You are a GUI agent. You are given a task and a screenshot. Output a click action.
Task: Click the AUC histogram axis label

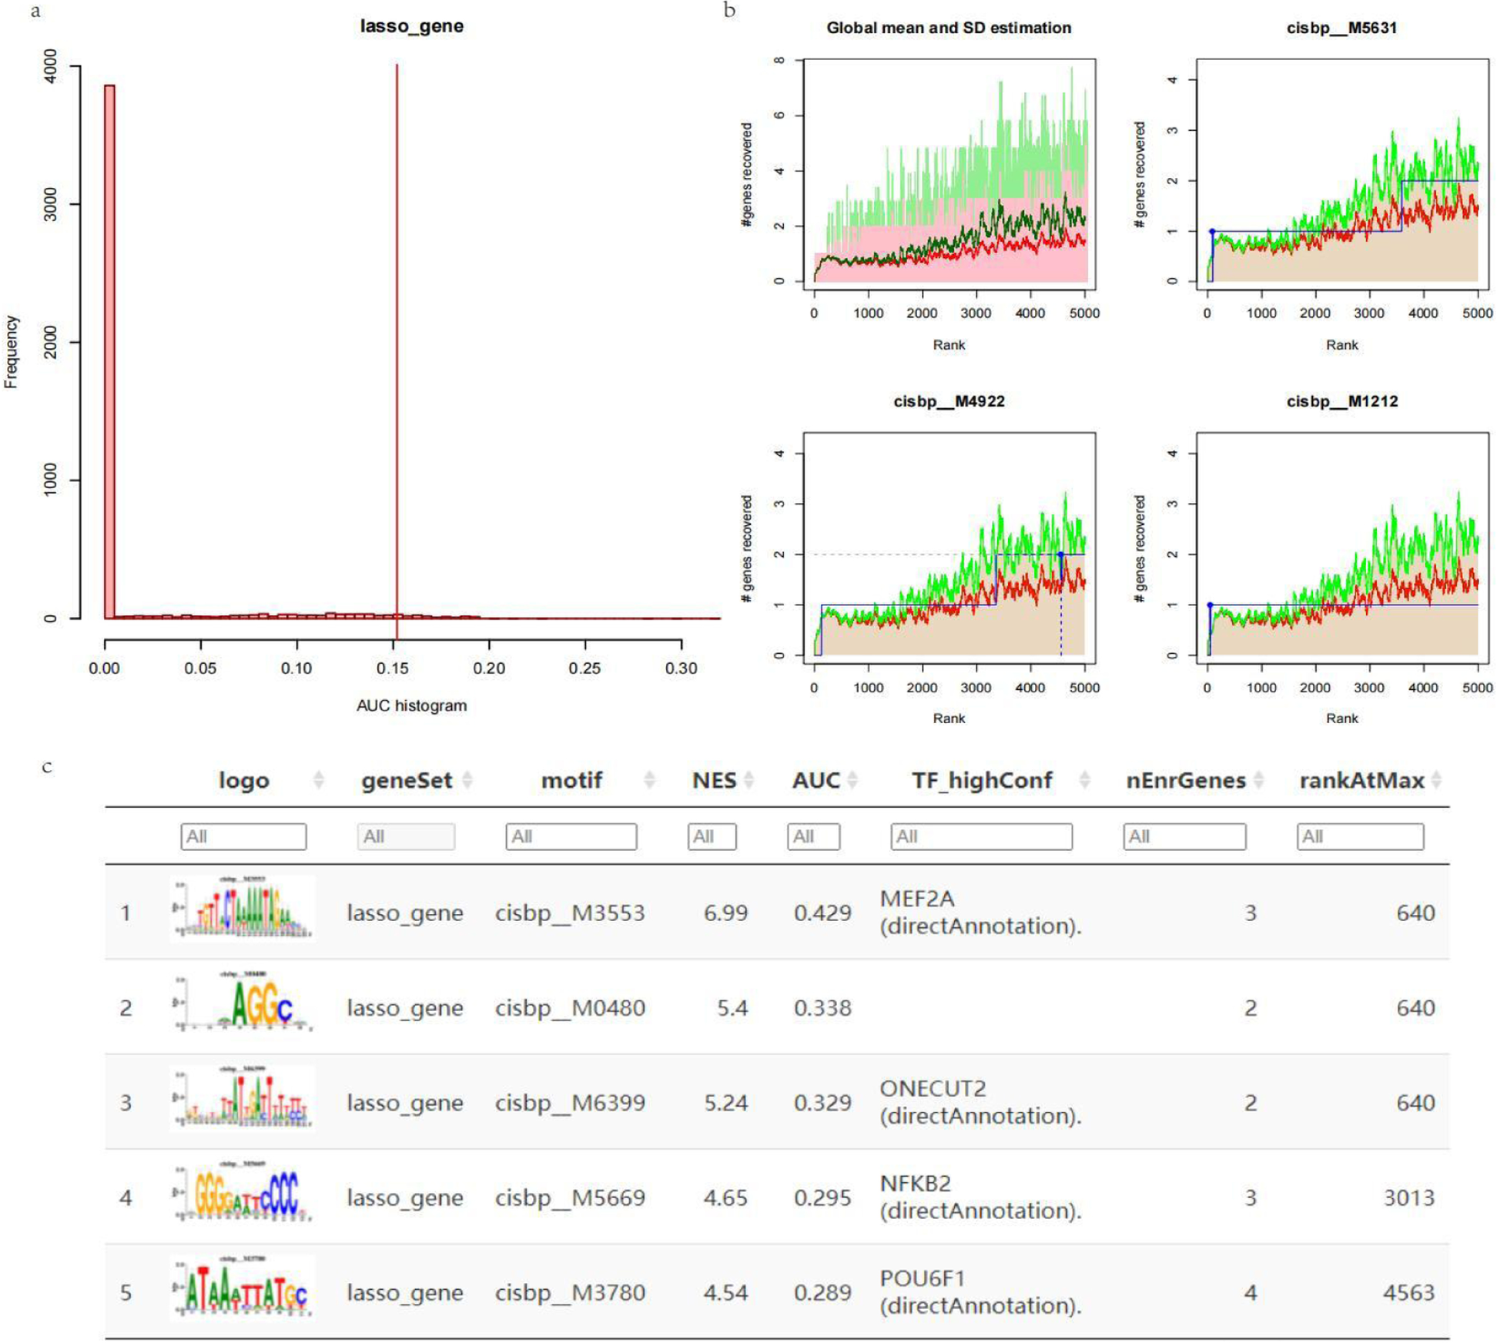tap(411, 705)
